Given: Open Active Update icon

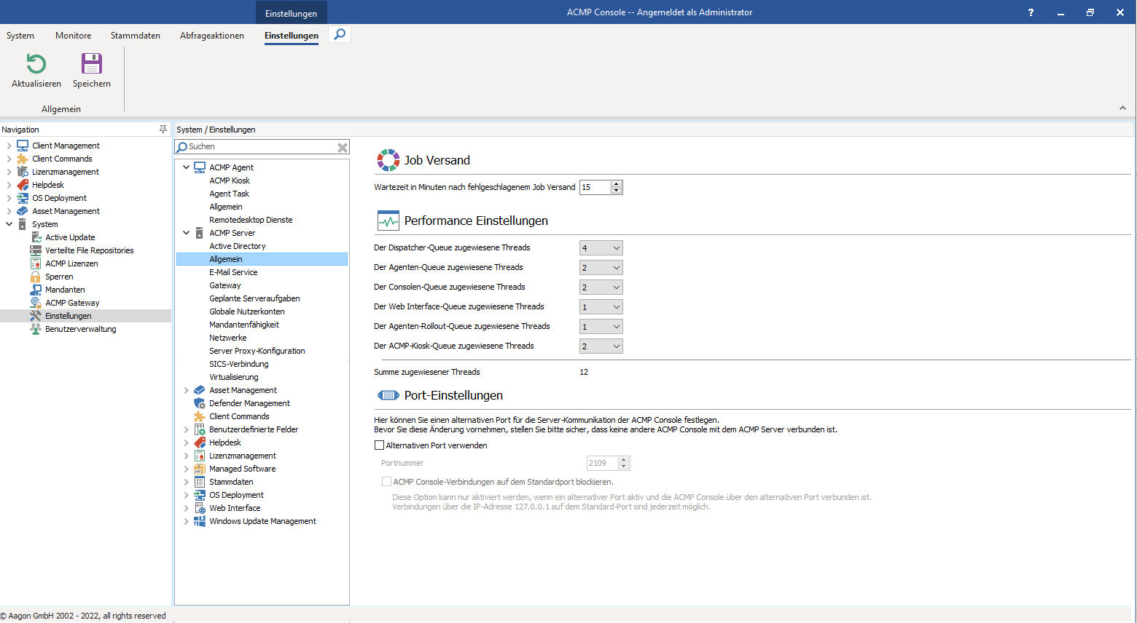Looking at the screenshot, I should [36, 237].
